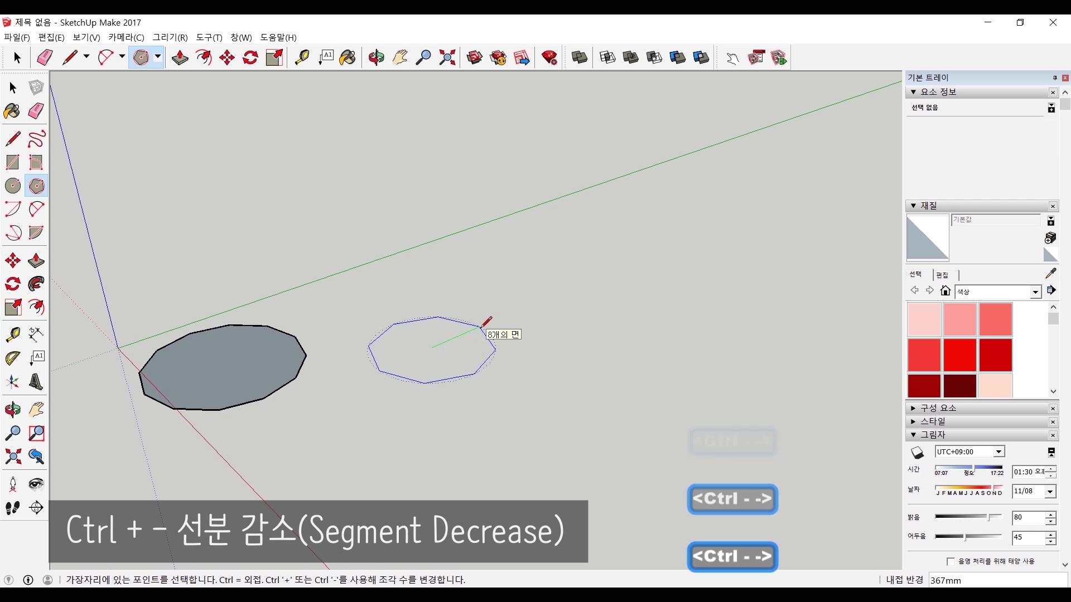
Task: Switch to the 편집 tab in materials
Action: pos(942,275)
